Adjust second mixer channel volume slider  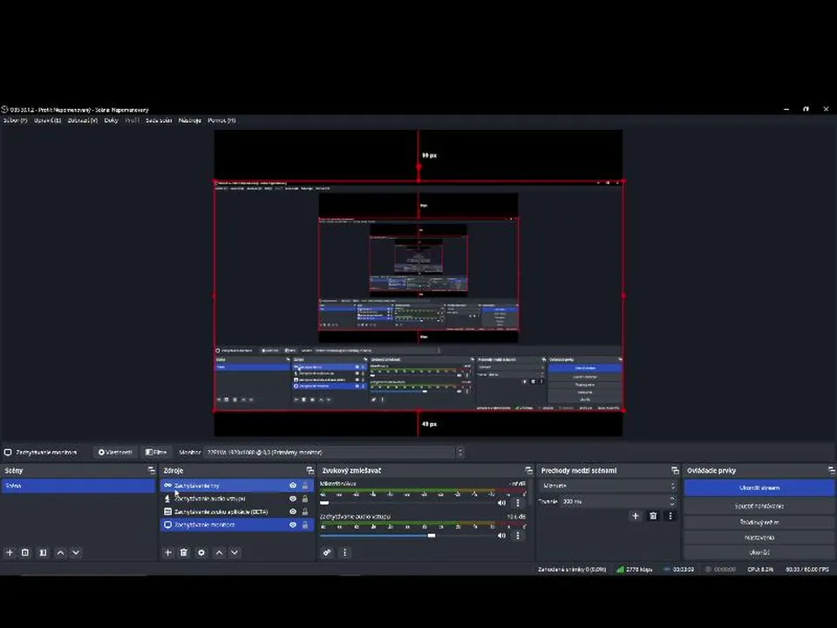[432, 535]
